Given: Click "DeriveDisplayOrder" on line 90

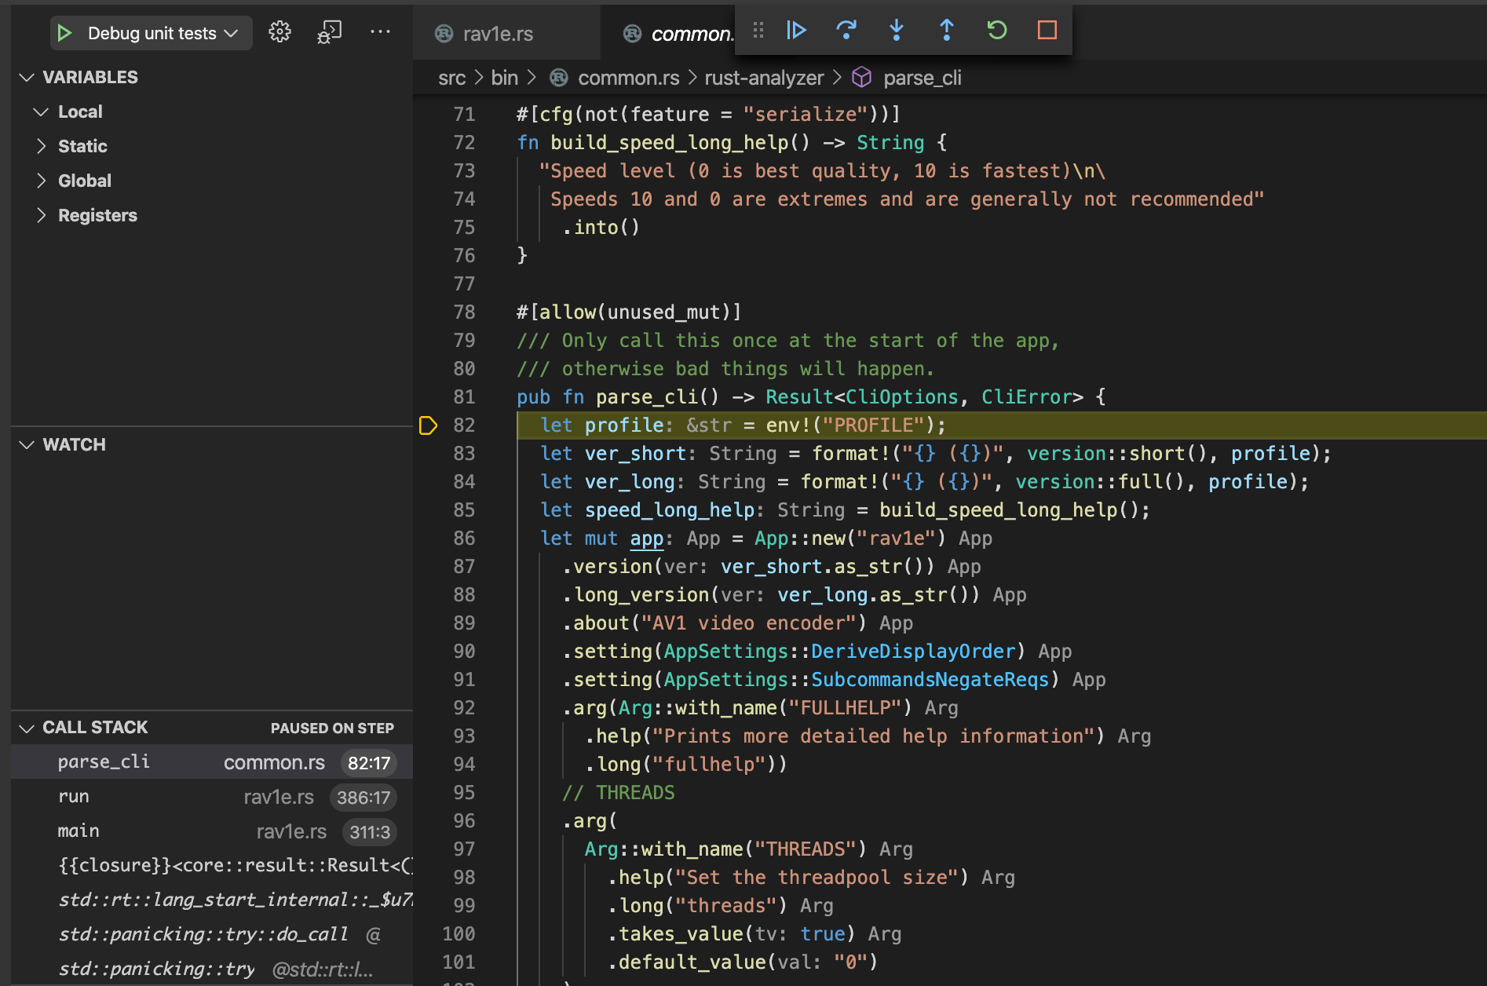Looking at the screenshot, I should (x=914, y=652).
